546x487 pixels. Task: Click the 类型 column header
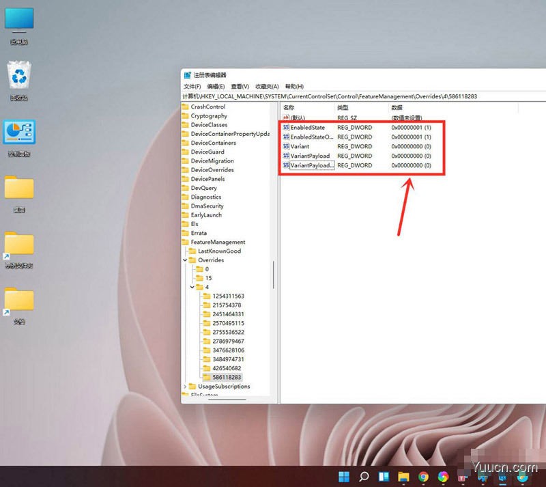click(362, 108)
